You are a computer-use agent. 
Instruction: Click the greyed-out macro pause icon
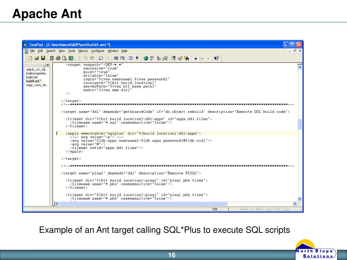point(201,59)
